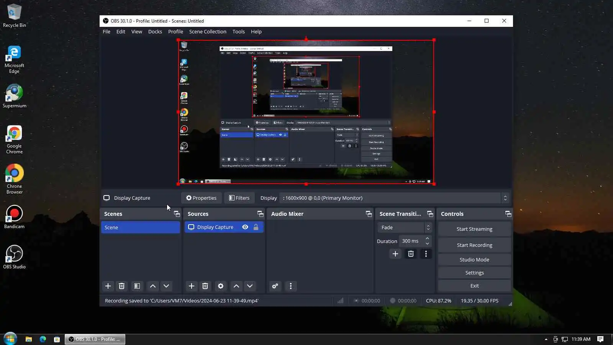The image size is (613, 345).
Task: Select Display Capture in Sources list
Action: pyautogui.click(x=224, y=227)
